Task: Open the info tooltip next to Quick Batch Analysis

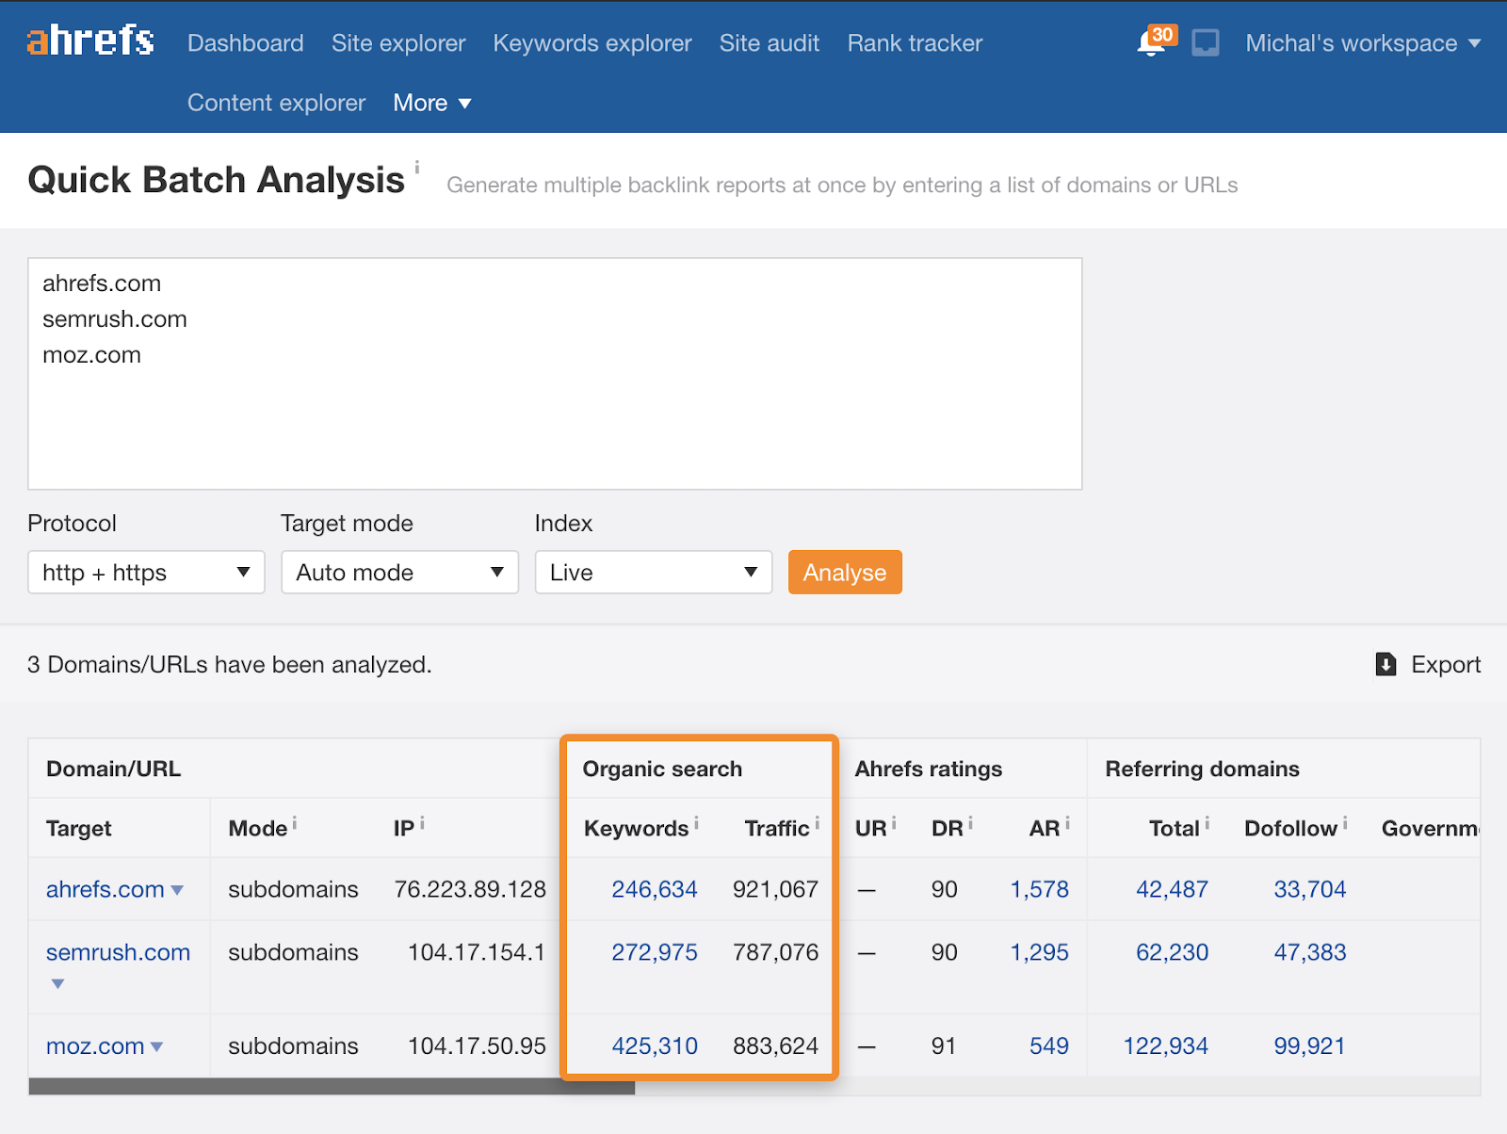Action: pyautogui.click(x=418, y=166)
